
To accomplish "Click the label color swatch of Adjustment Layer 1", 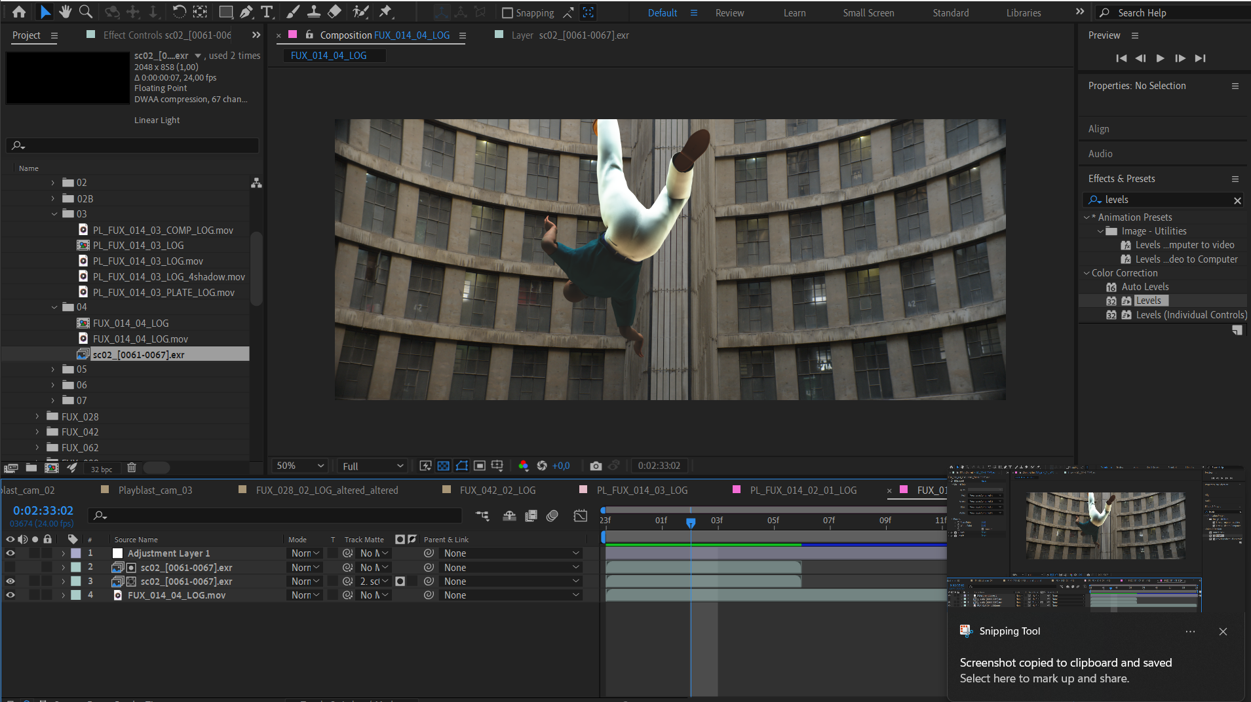I will [x=76, y=553].
